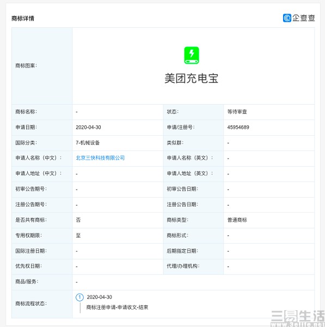325x327 pixels.
Task: Click the 申请/注册号 label
Action: click(x=181, y=127)
